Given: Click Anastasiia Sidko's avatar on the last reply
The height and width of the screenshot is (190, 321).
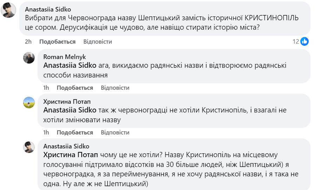Looking at the screenshot, I should [x=29, y=147].
